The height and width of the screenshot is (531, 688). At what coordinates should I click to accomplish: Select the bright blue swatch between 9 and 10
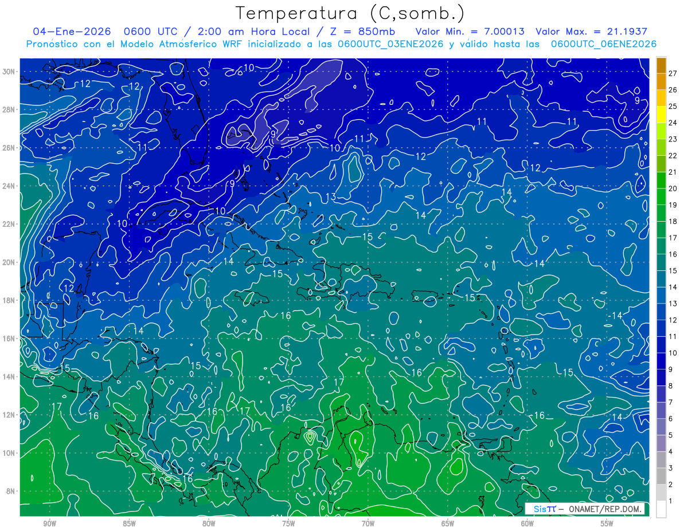(x=661, y=361)
